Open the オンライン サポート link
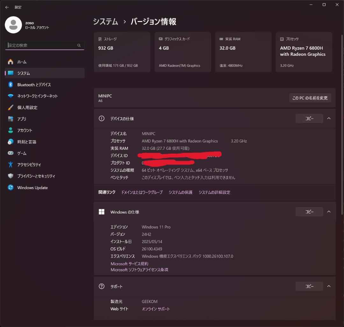 click(155, 309)
